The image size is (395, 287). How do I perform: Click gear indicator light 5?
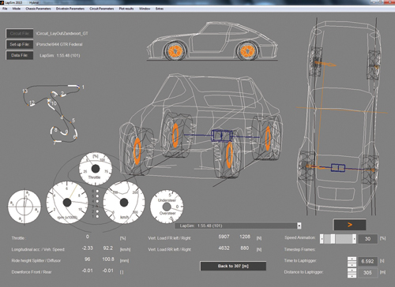[97, 196]
